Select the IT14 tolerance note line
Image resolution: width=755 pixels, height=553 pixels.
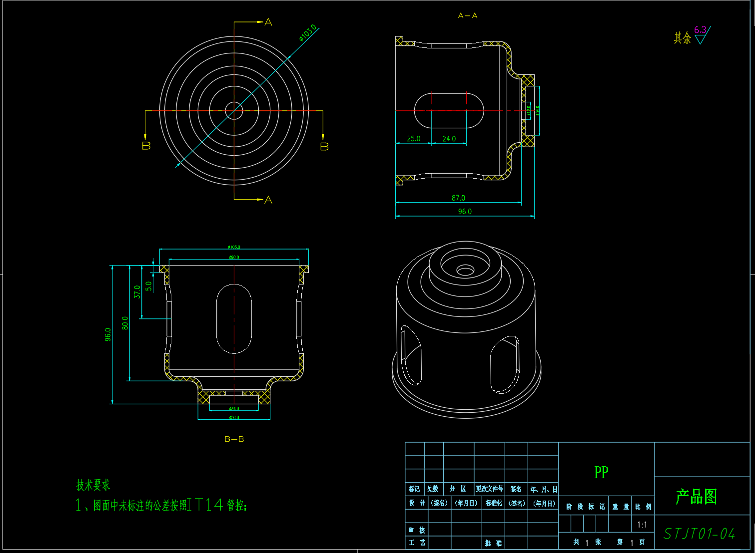tap(161, 505)
